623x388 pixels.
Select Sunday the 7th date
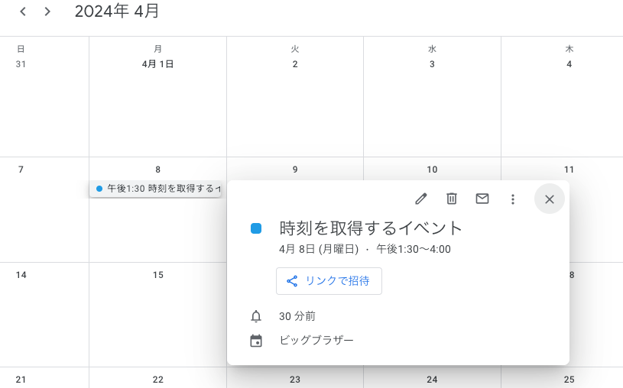tap(21, 170)
